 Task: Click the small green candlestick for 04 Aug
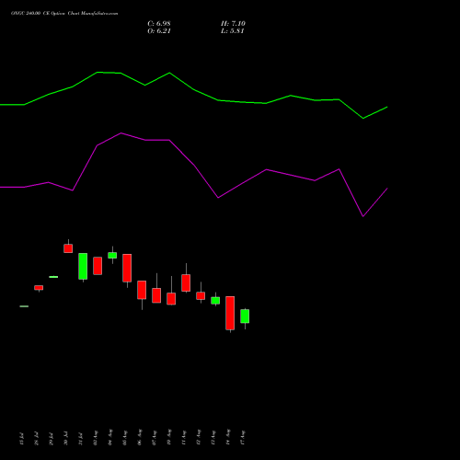coord(112,255)
